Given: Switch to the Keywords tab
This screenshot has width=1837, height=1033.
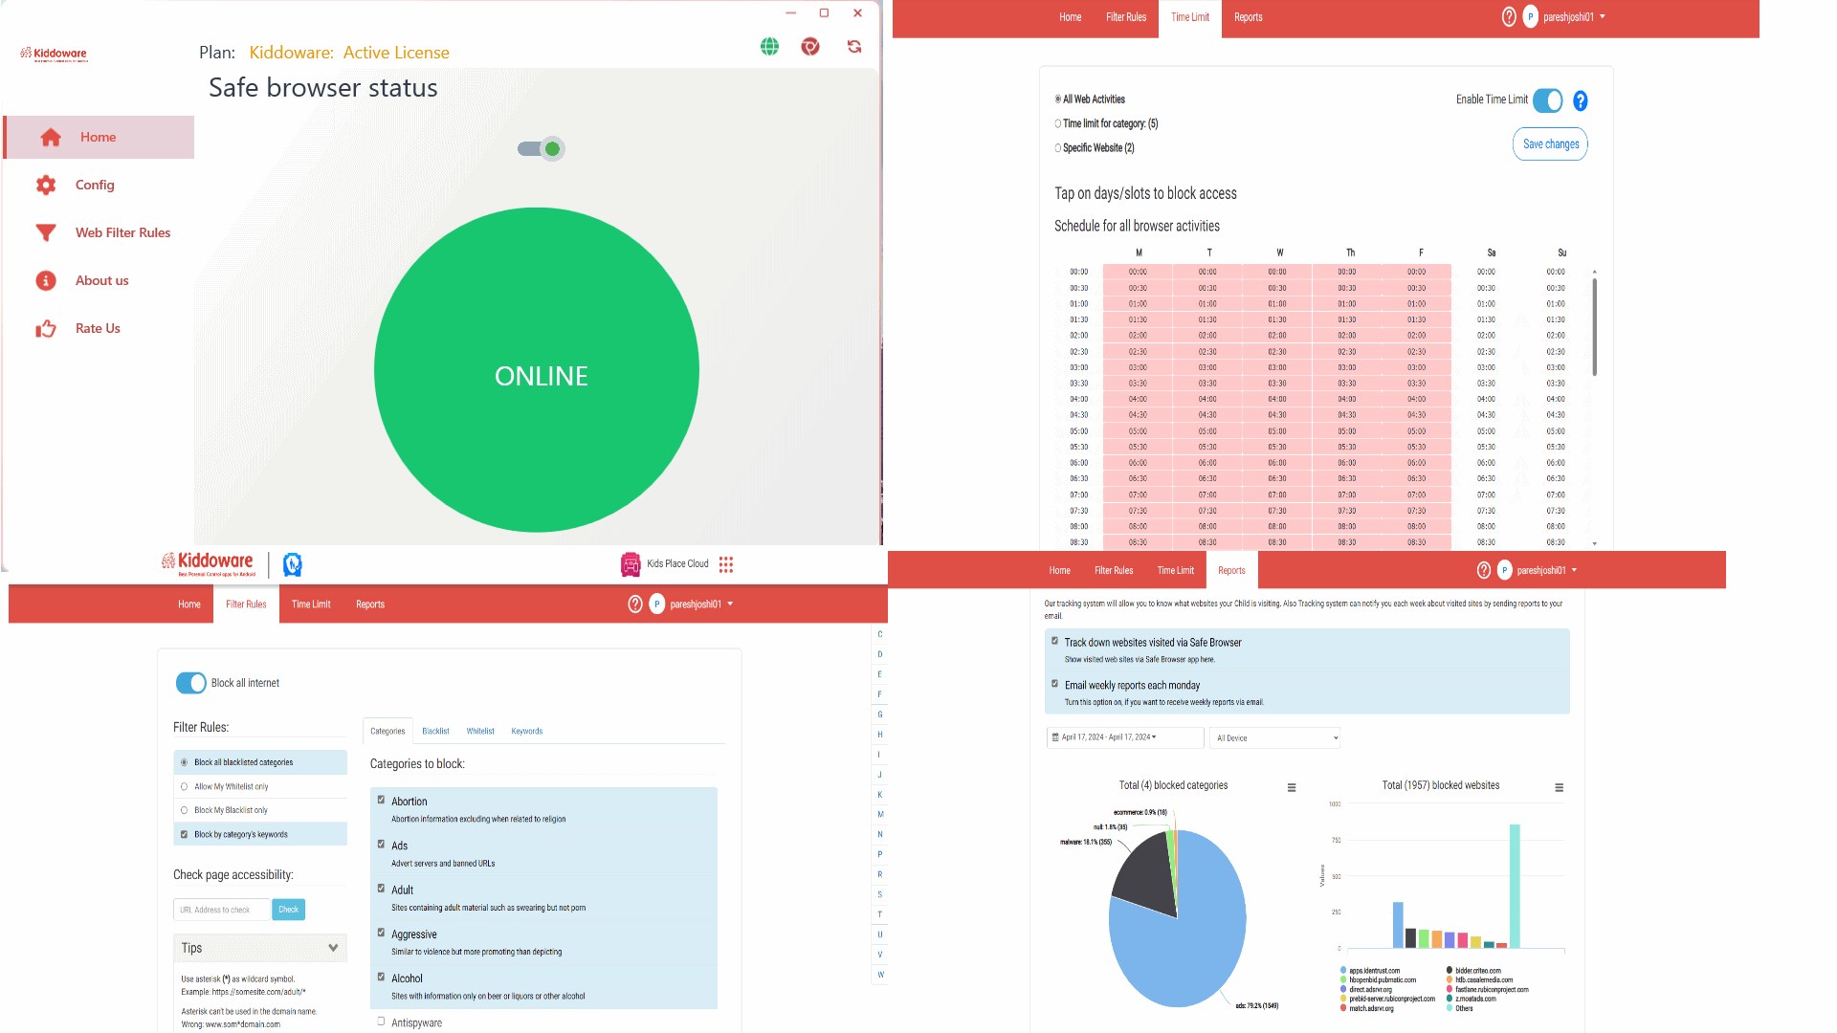Looking at the screenshot, I should pyautogui.click(x=526, y=731).
